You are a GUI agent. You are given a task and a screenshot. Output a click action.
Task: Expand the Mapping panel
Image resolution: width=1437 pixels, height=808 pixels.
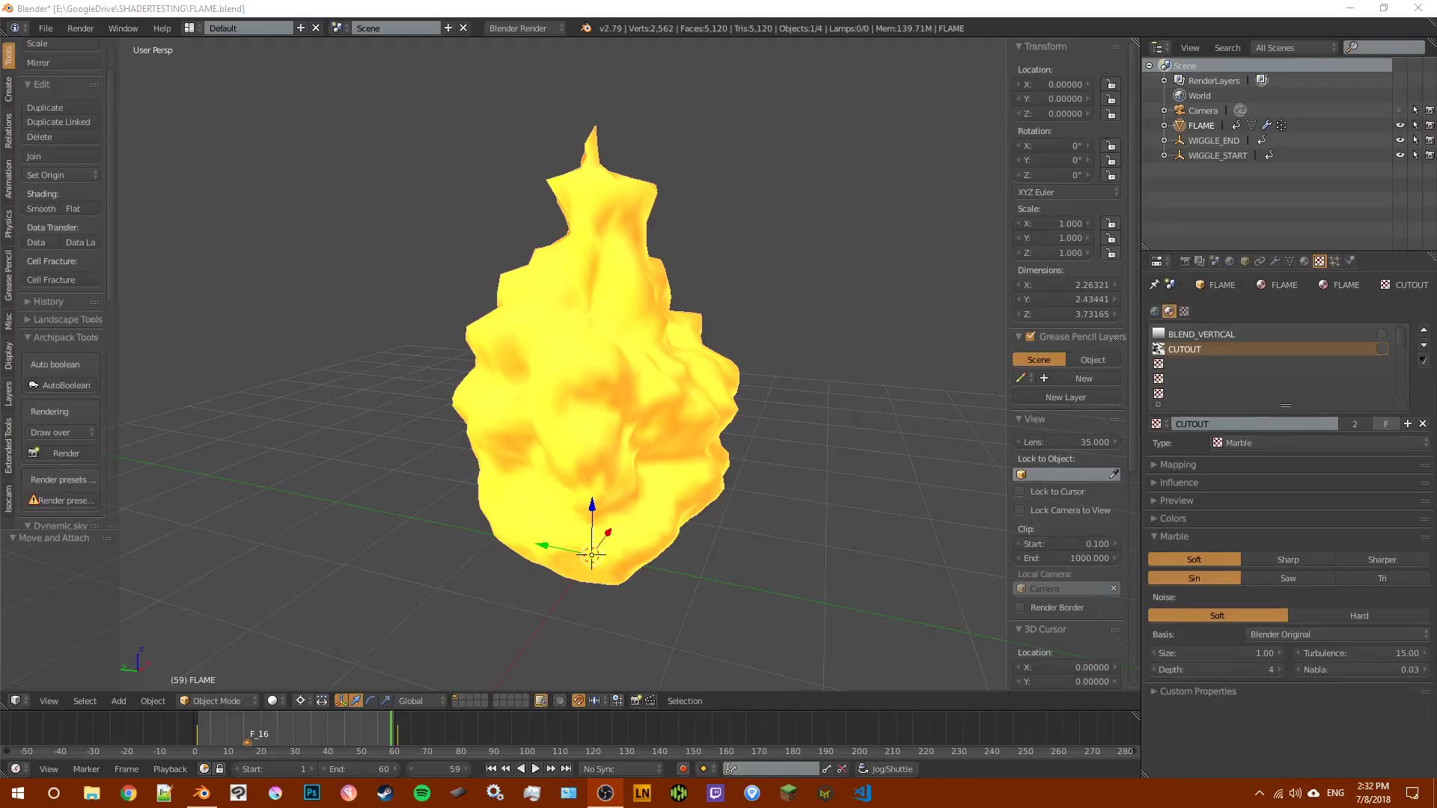click(1178, 465)
